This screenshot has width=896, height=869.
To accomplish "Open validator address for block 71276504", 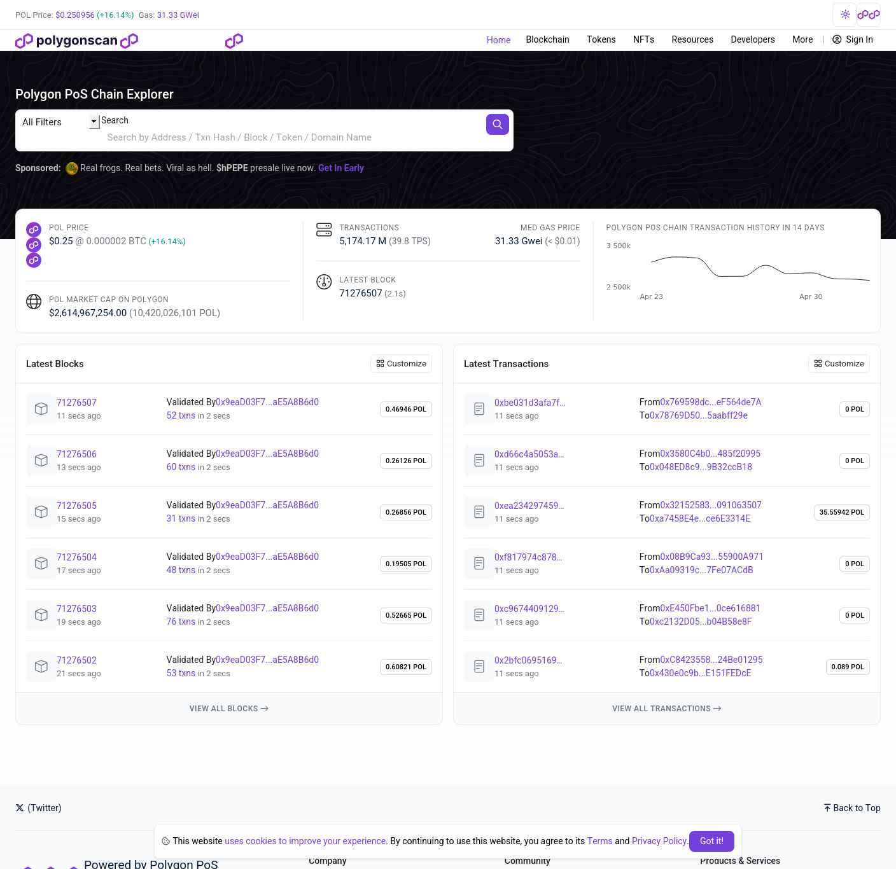I will coord(267,557).
